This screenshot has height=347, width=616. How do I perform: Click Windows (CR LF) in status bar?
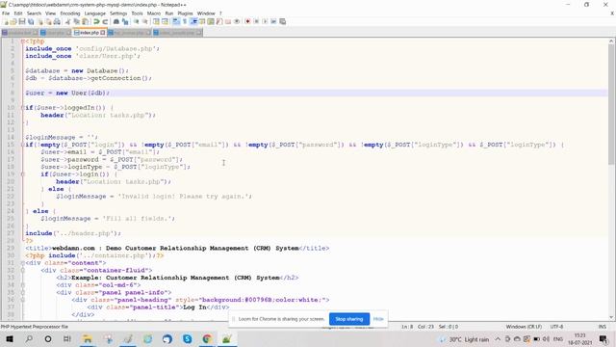(524, 327)
